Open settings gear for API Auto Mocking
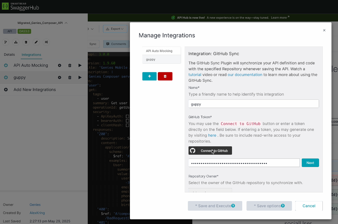Screen dimensions: 338x224 tap(60, 65)
